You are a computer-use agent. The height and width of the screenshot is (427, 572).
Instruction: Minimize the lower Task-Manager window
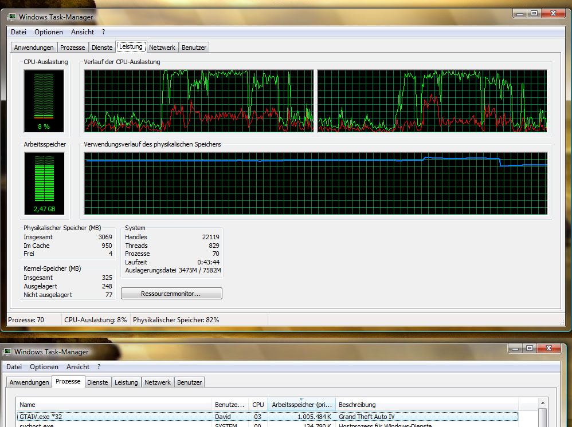point(515,349)
